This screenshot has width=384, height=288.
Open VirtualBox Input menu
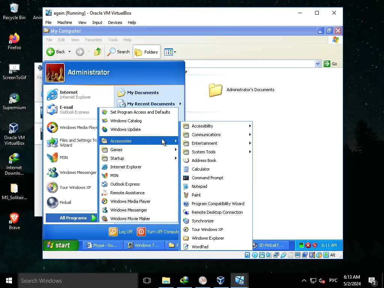coord(97,22)
